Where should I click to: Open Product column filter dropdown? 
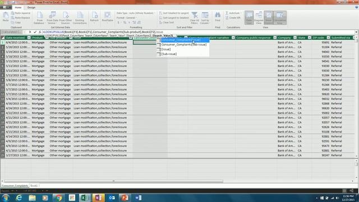pyautogui.click(x=47, y=38)
